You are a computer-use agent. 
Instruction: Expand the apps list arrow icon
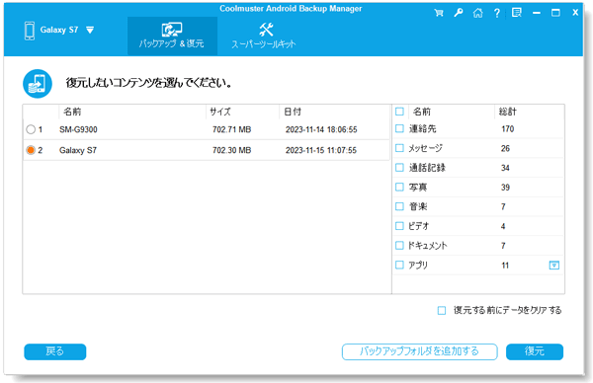[554, 266]
